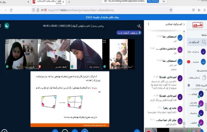Fullscreen the هدایتی، آیسا webcam
Viewport: 207px width, 132px height.
pyautogui.click(x=7, y=42)
